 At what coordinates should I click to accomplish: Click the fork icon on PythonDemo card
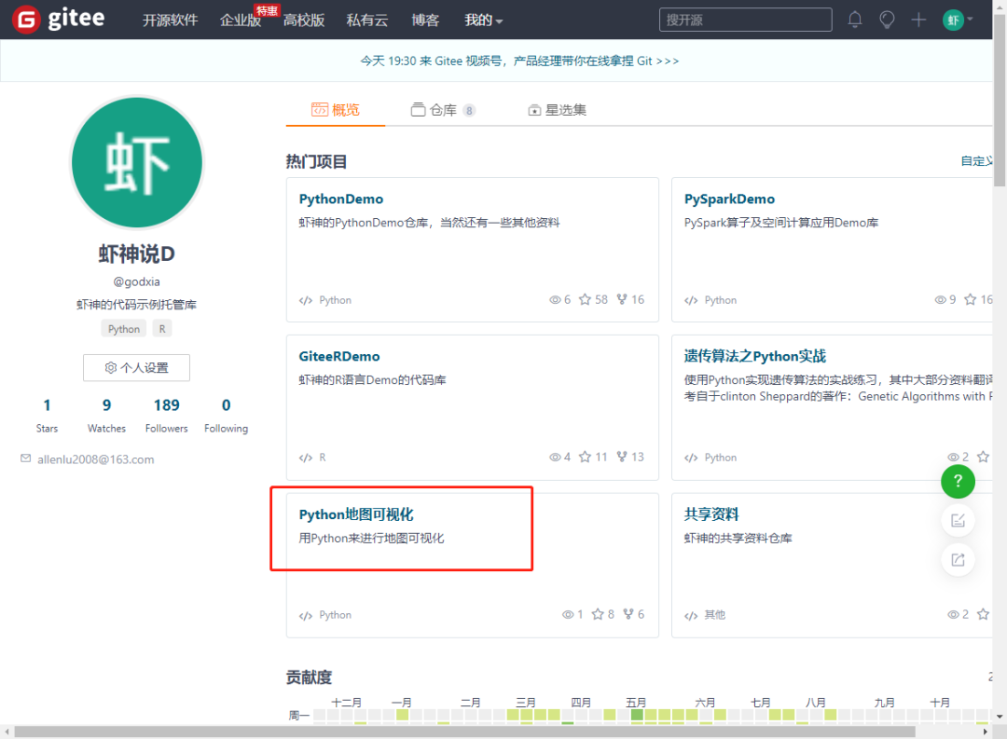(x=622, y=300)
